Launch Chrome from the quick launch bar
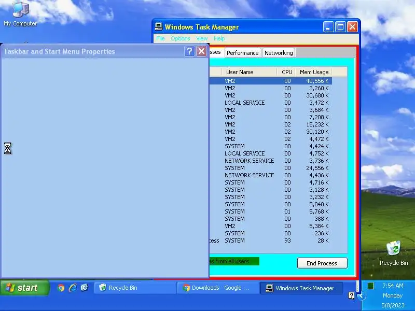 pos(61,288)
